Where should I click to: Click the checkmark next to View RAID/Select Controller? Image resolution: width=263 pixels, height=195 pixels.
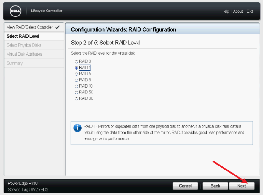pos(57,27)
